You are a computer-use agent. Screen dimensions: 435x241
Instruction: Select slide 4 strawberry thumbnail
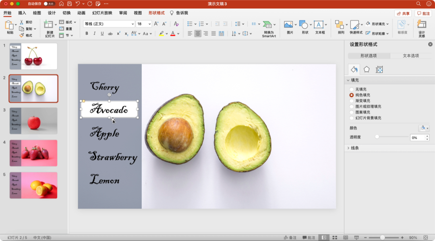point(33,153)
